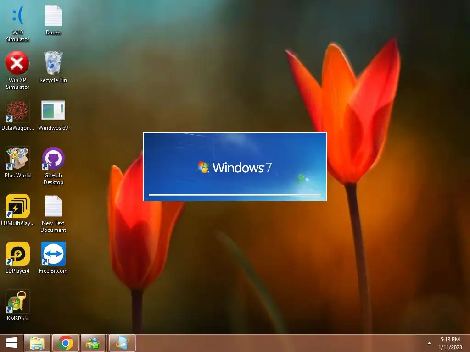Open the Plus World shortcut
This screenshot has width=470, height=352.
click(17, 163)
